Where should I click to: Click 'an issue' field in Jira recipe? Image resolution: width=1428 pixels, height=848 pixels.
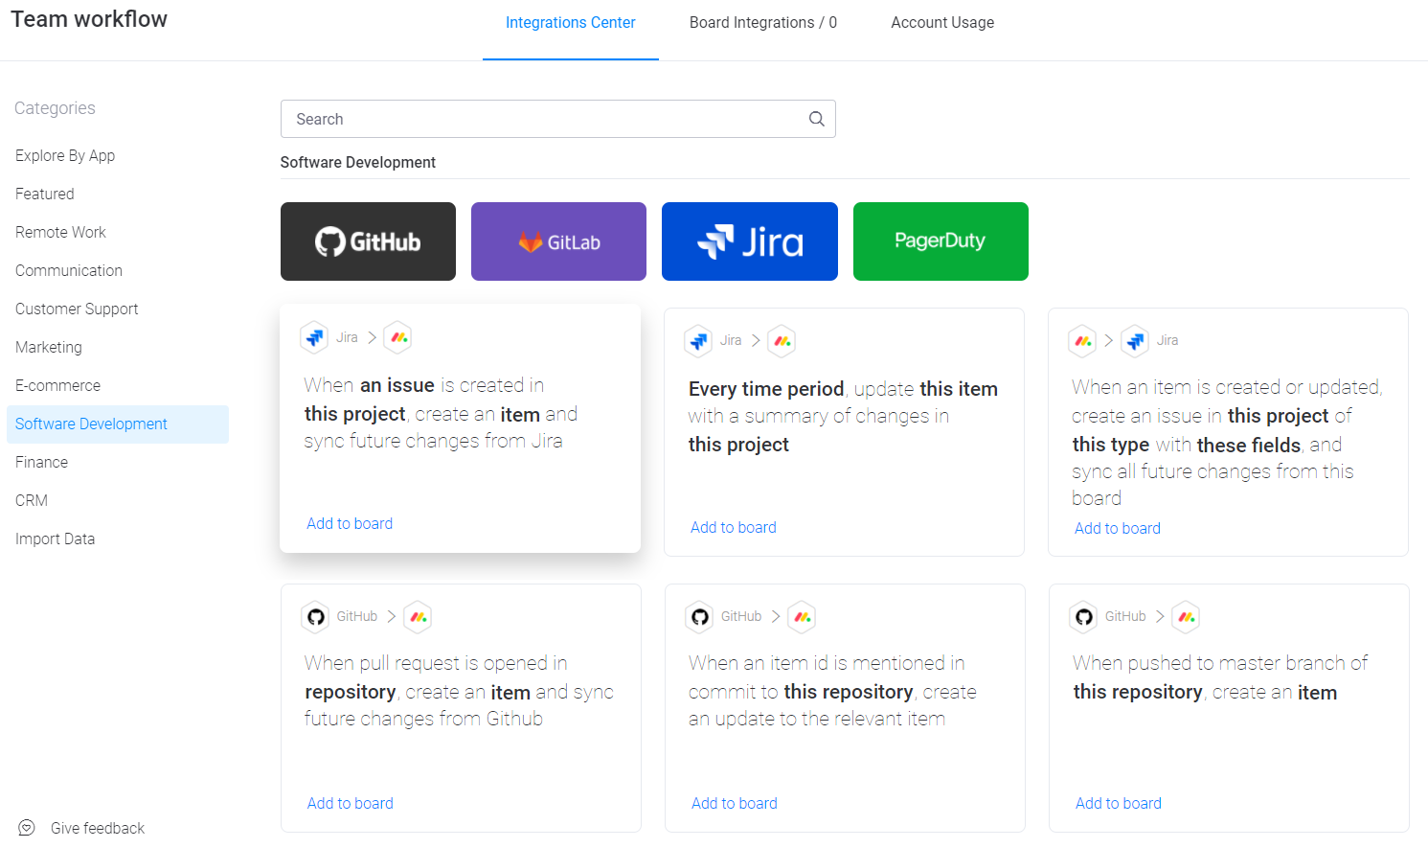click(x=397, y=385)
